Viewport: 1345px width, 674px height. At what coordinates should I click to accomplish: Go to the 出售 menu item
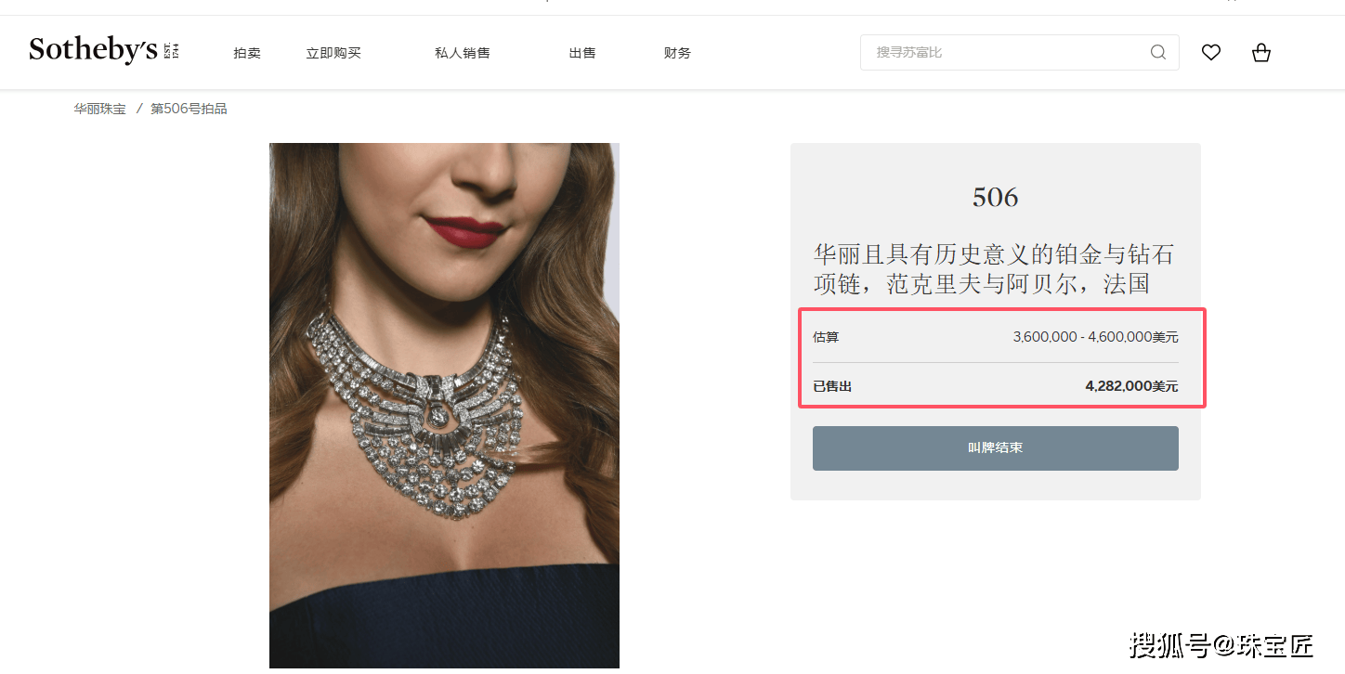coord(582,53)
